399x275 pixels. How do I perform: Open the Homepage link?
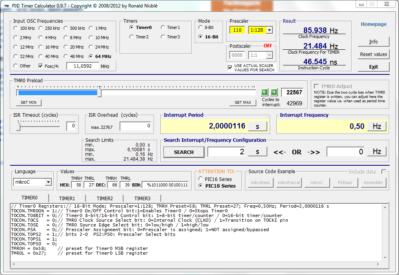coord(374,24)
